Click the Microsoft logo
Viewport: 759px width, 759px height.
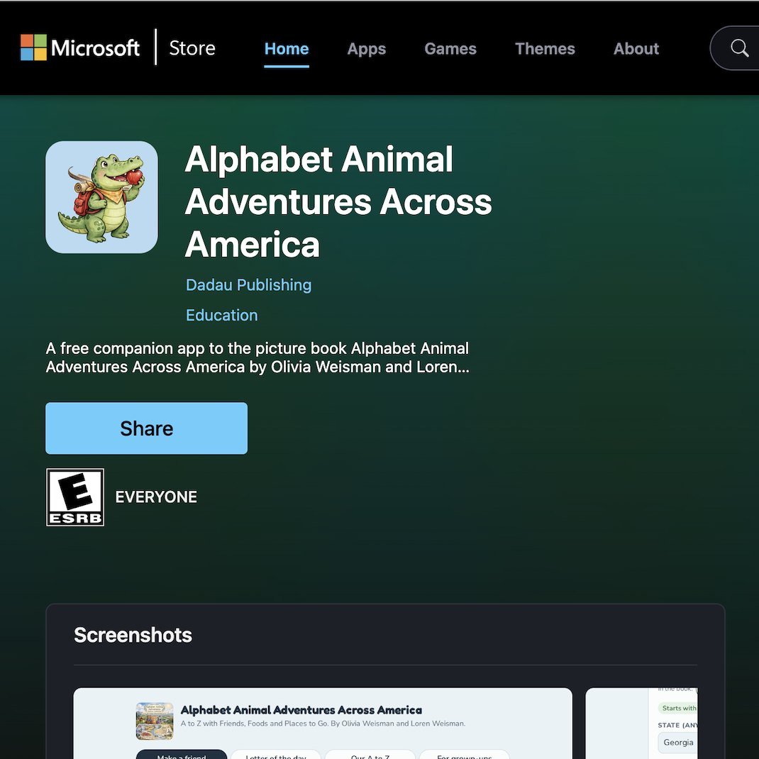pyautogui.click(x=80, y=48)
